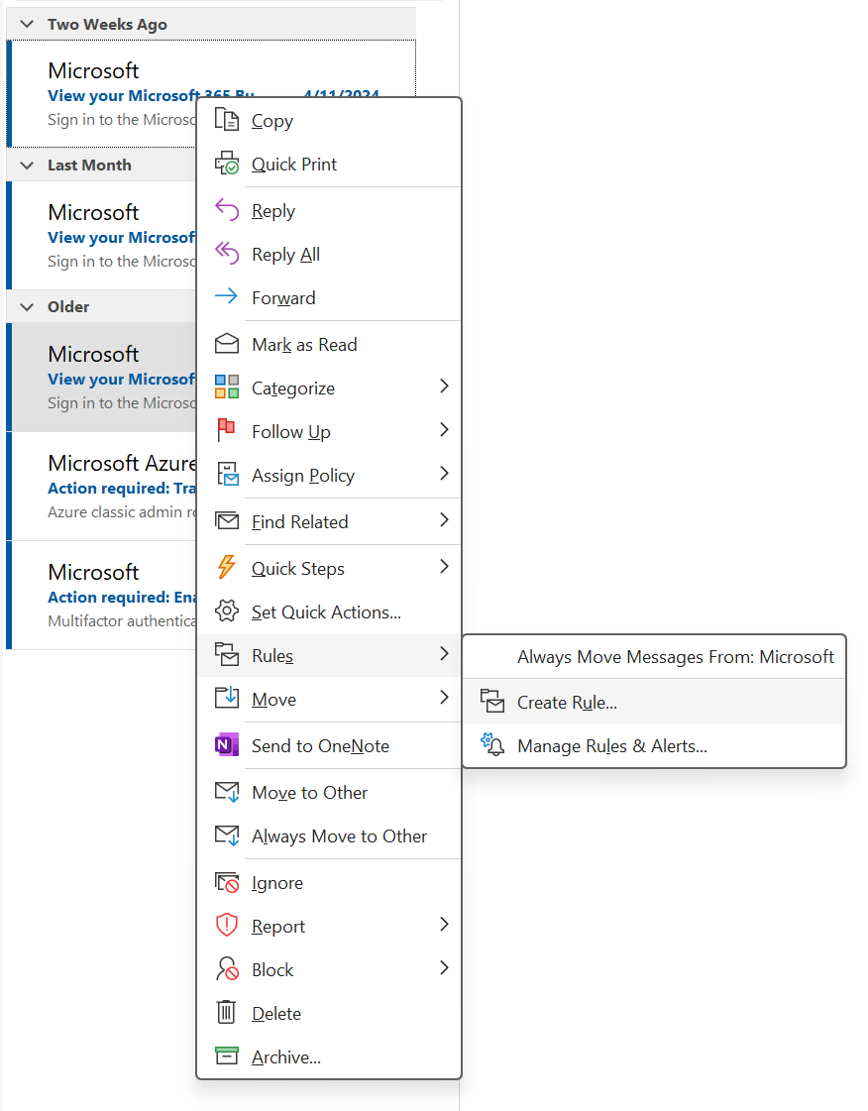Screen dimensions: 868x1111
Task: Open the Microsoft Azure email
Action: point(103,486)
